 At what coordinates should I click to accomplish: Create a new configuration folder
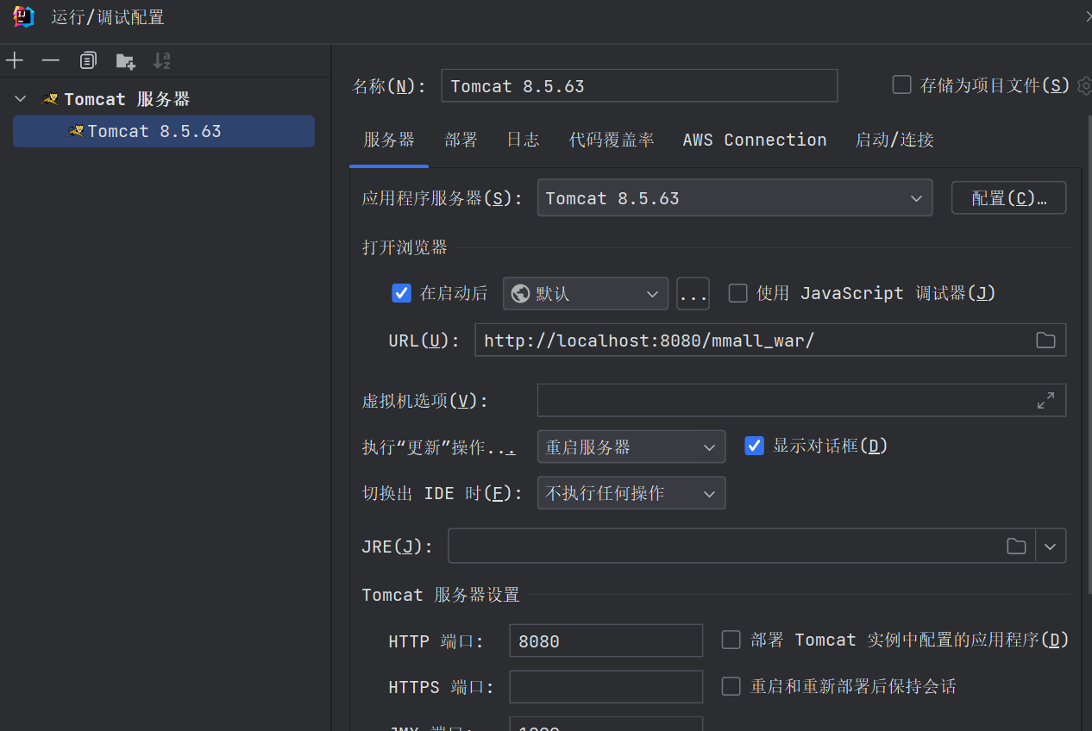(x=125, y=60)
